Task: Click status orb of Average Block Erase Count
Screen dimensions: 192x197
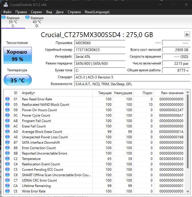Action: click(7, 131)
